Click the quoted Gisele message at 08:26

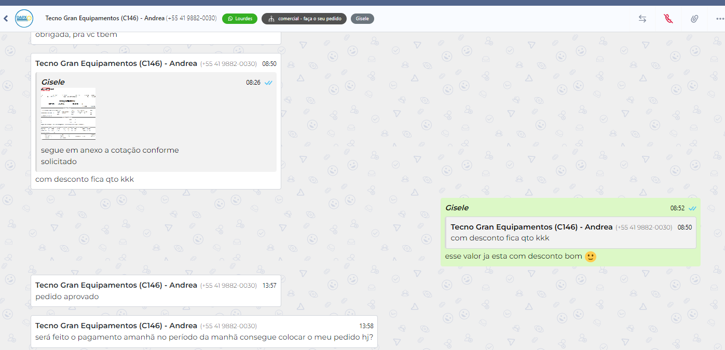(156, 156)
